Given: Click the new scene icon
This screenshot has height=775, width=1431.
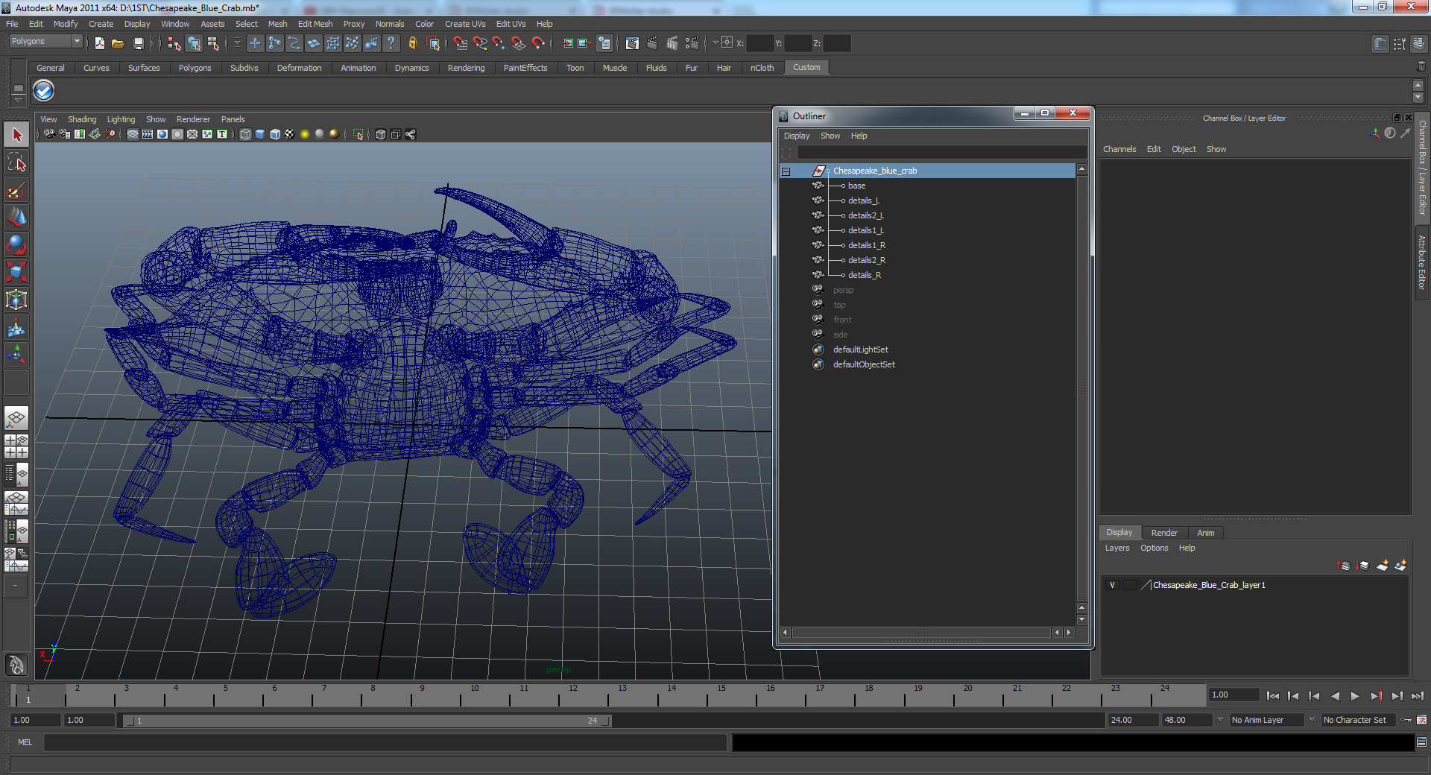Looking at the screenshot, I should (99, 44).
